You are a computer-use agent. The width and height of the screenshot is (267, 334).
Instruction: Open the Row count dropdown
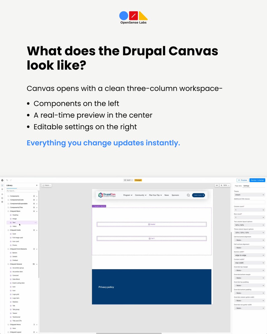249,217
